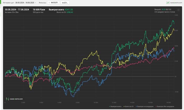Open the date range 30.05.2024 - 18.06.2025 selector
Screen dimensions: 184x110
pos(25,3)
